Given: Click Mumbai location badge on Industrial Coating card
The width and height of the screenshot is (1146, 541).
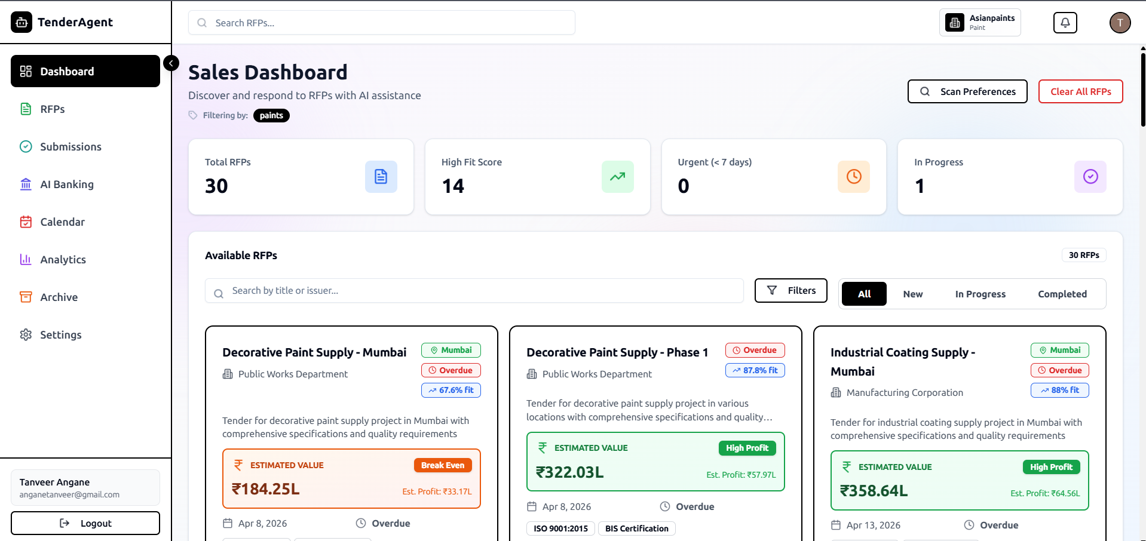Looking at the screenshot, I should pos(1060,350).
